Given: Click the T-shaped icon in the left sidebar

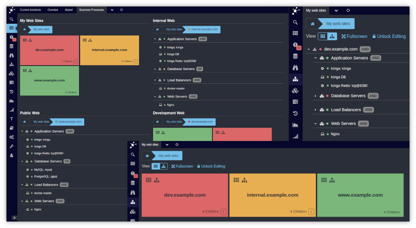Looking at the screenshot, I should (12, 119).
